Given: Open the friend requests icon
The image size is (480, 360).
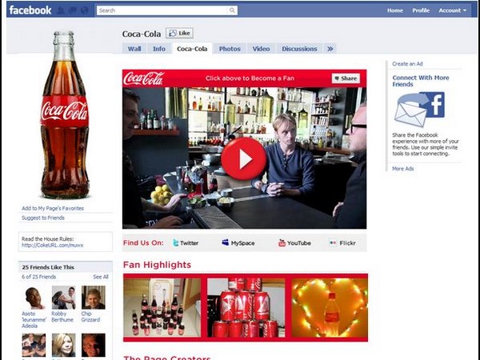Looking at the screenshot, I should [x=62, y=10].
